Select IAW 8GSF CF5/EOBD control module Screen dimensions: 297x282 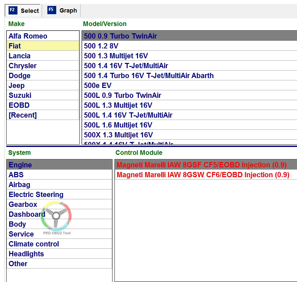click(x=206, y=165)
